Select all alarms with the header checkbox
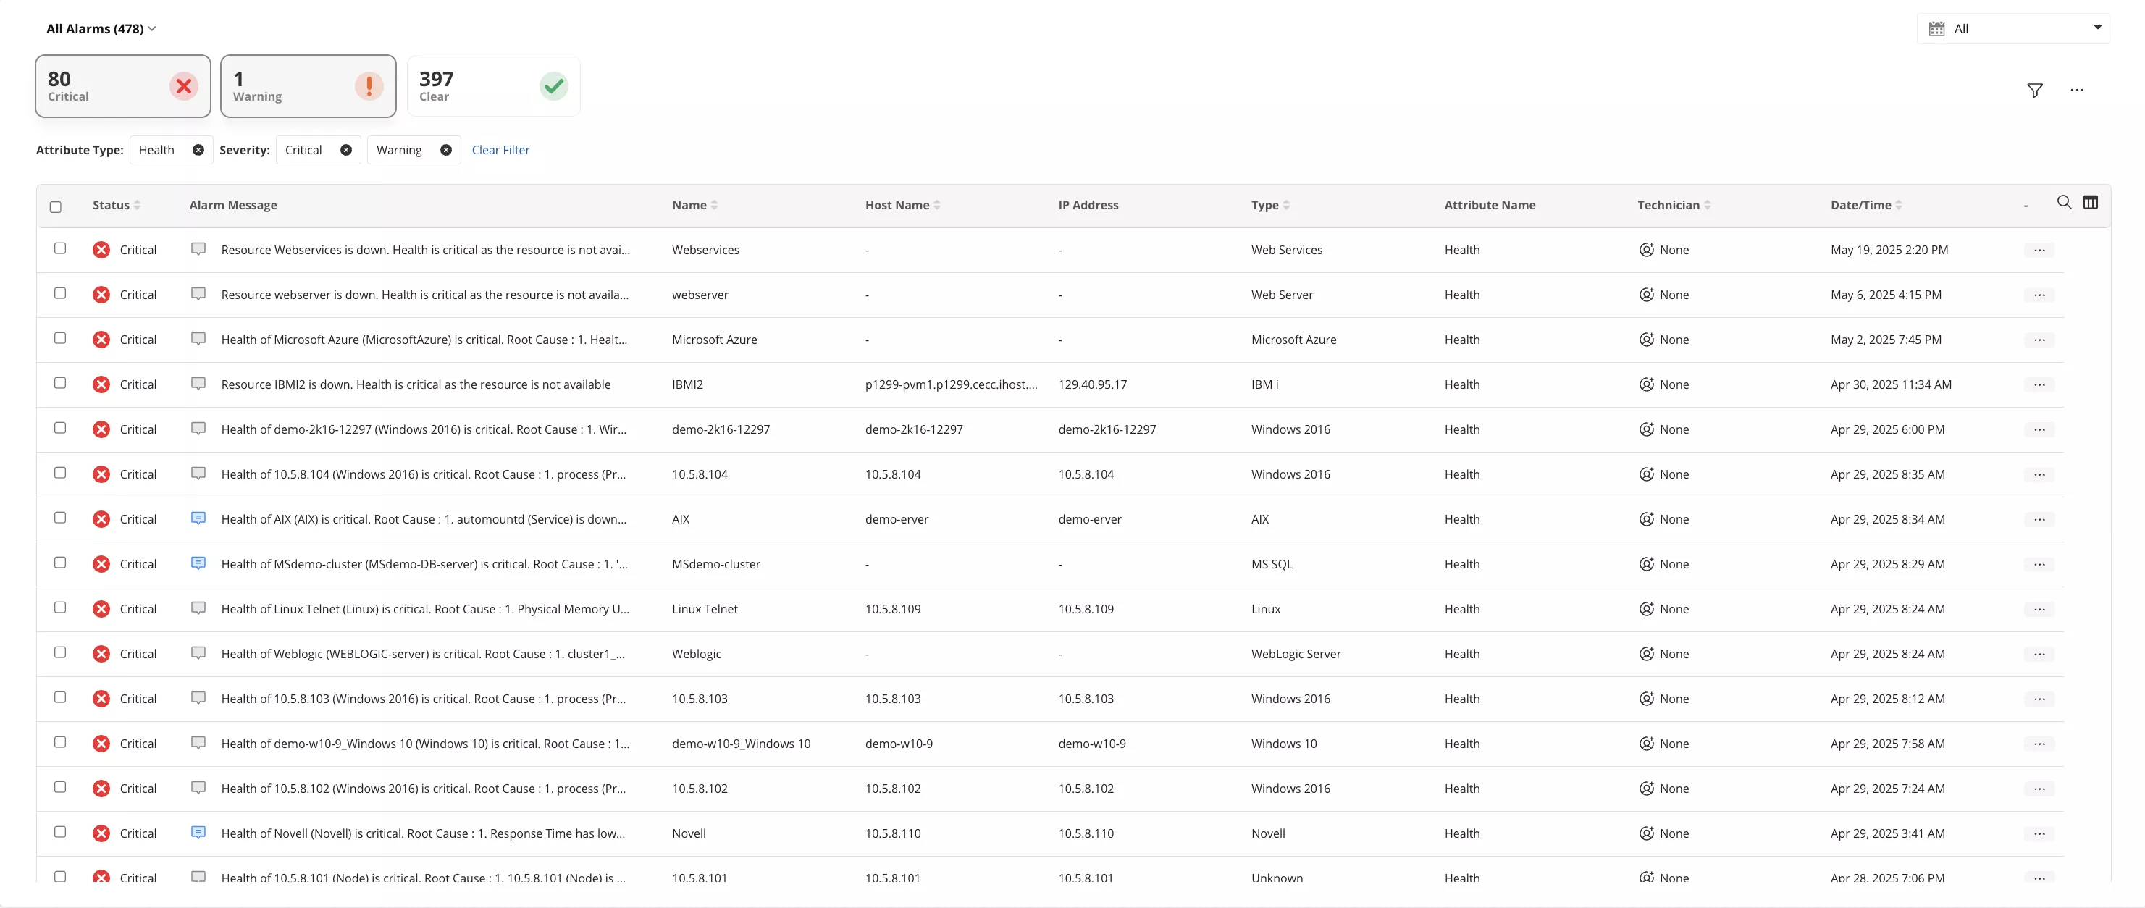 56,206
